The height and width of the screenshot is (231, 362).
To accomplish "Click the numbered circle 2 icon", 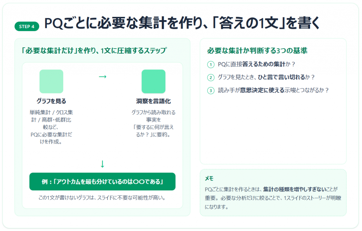I will pos(211,77).
